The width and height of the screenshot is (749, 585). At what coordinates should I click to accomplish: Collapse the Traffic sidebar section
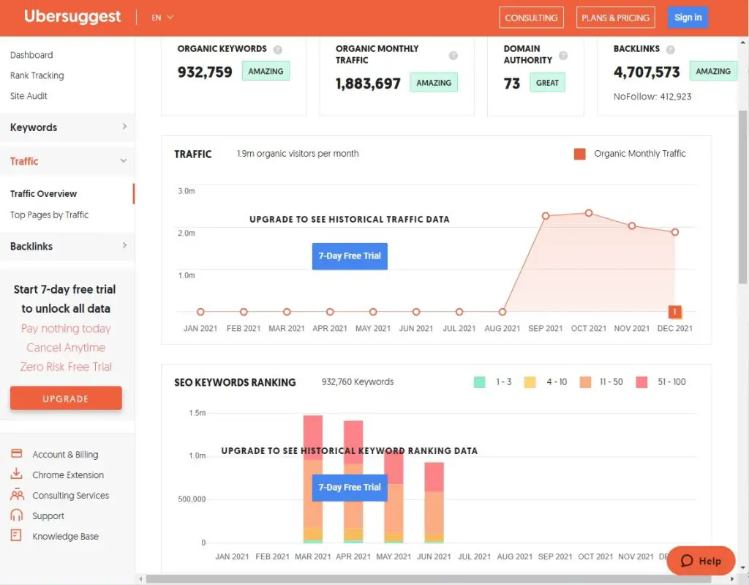pos(67,161)
